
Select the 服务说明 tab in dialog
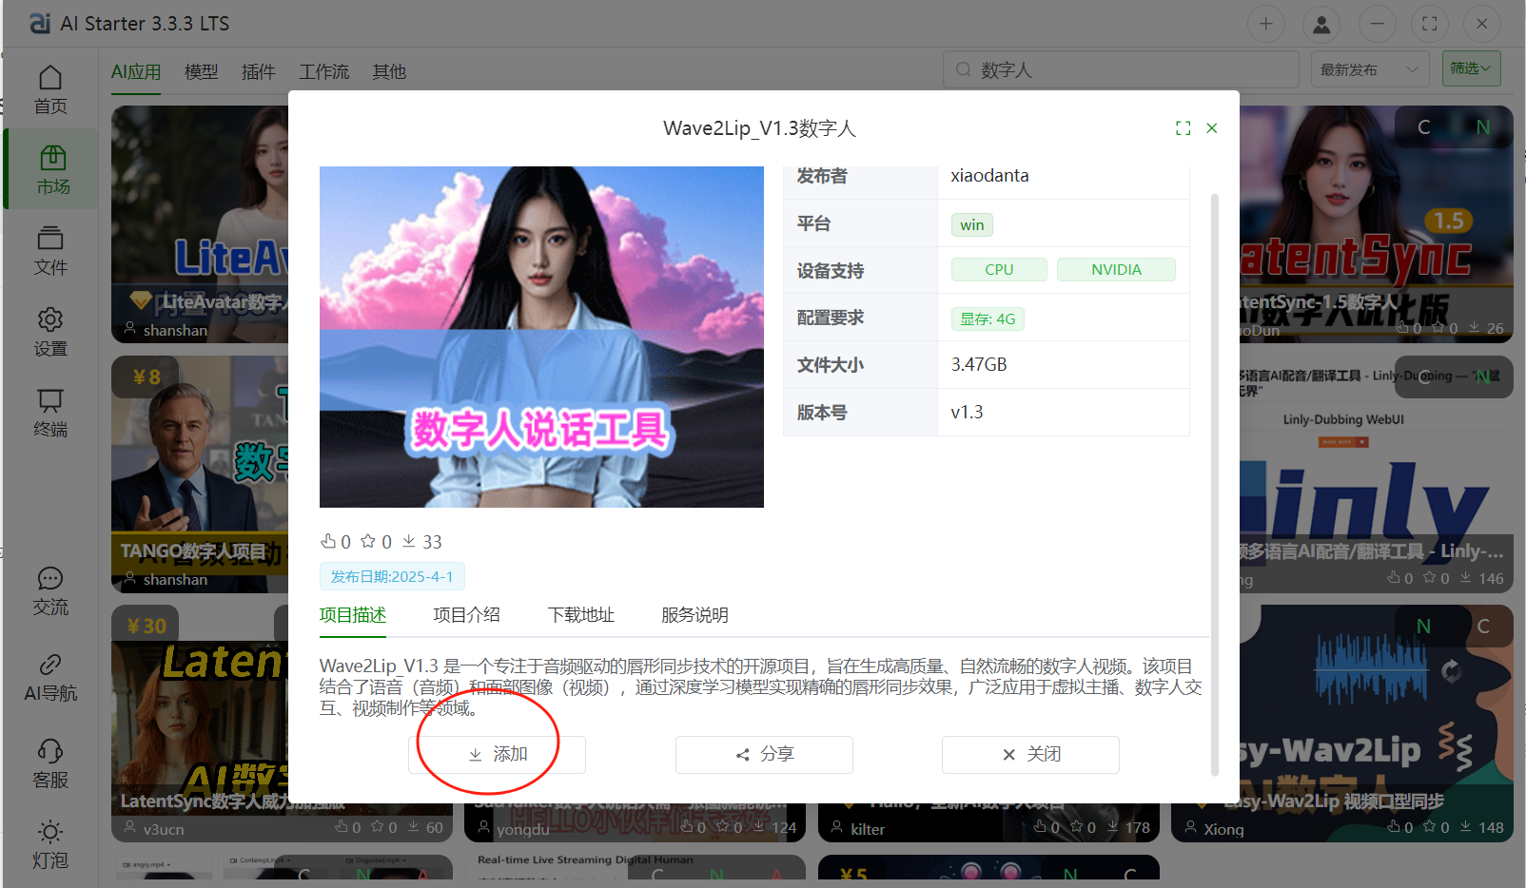click(x=695, y=615)
